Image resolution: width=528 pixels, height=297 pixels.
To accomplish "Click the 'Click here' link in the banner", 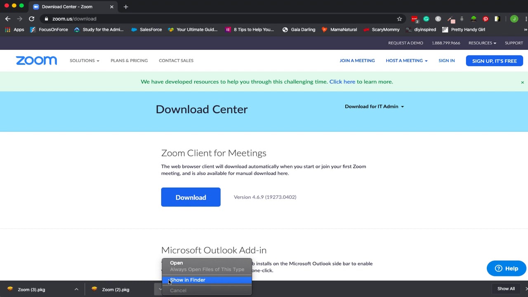I will pos(342,82).
